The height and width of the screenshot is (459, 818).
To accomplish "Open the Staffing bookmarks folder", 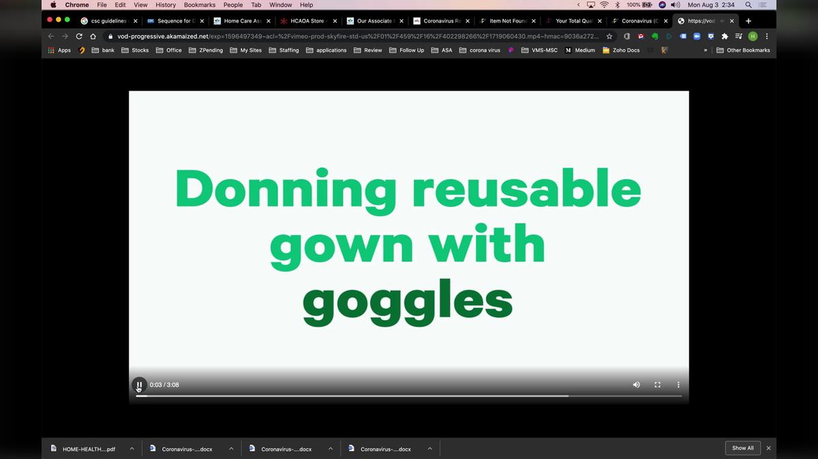I will pos(284,50).
